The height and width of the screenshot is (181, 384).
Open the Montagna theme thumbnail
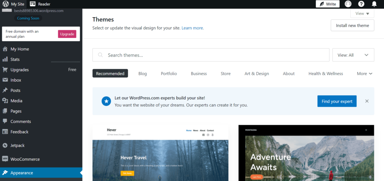click(306, 153)
